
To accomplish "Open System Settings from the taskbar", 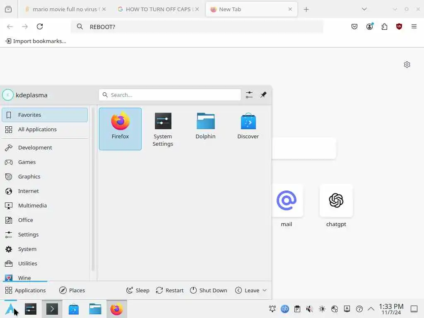I will tap(31, 309).
